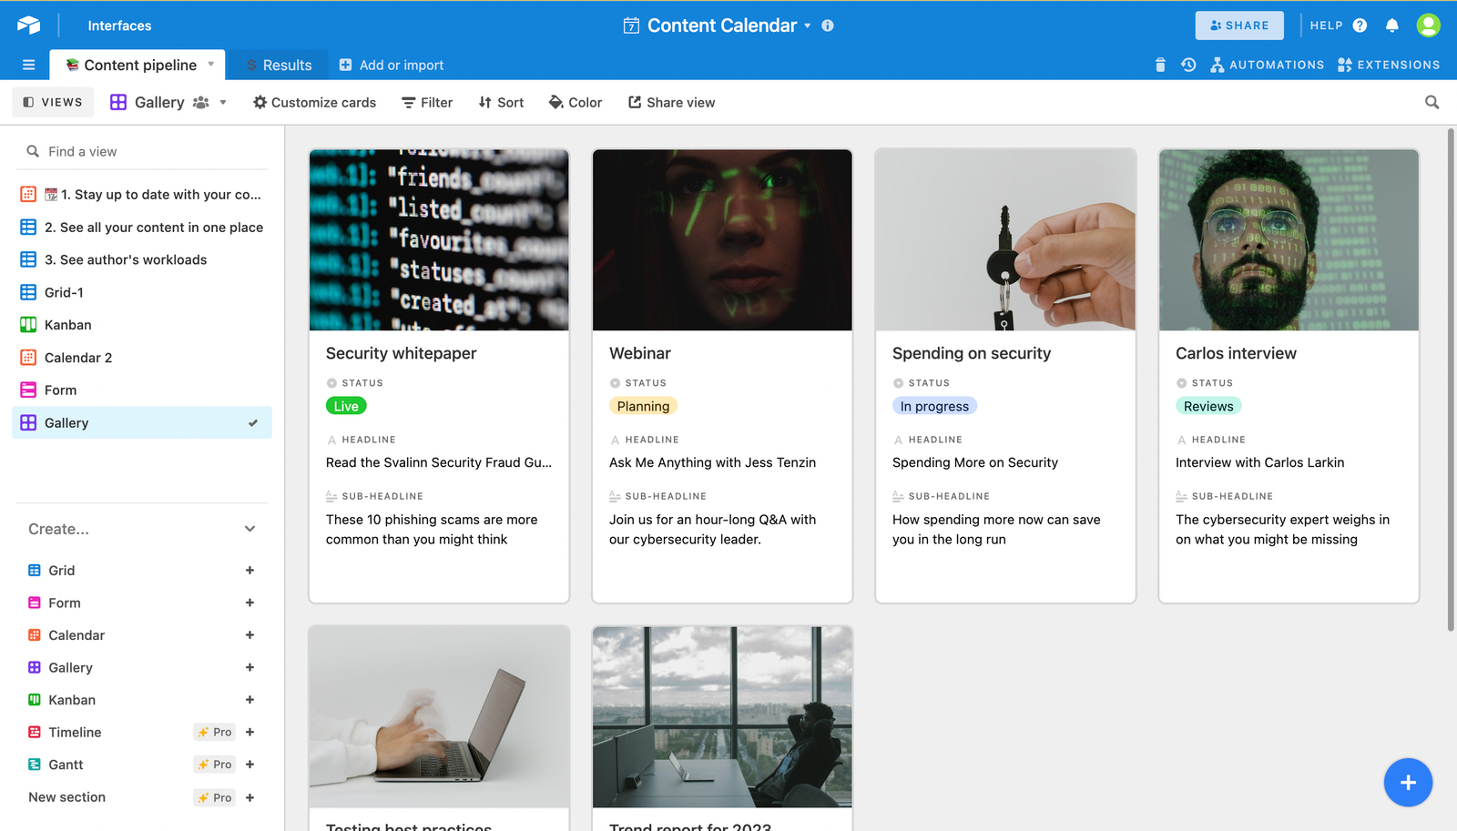Viewport: 1457px width, 831px height.
Task: Toggle the Views sidebar button
Action: pyautogui.click(x=53, y=103)
